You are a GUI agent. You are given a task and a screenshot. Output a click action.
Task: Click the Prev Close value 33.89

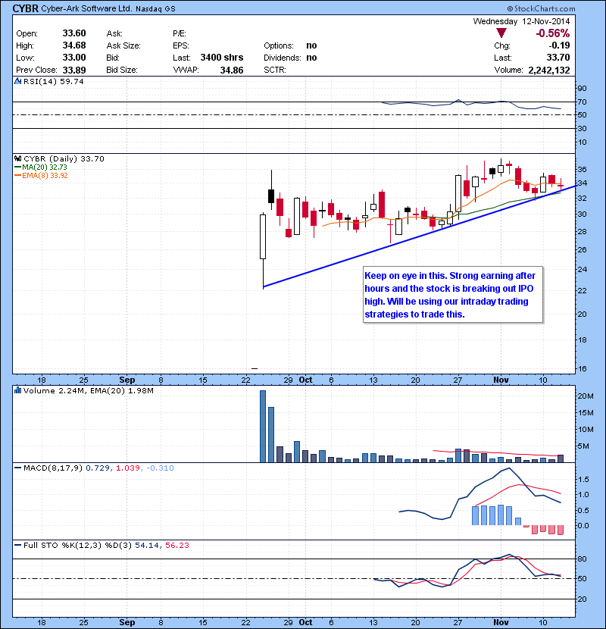[74, 70]
